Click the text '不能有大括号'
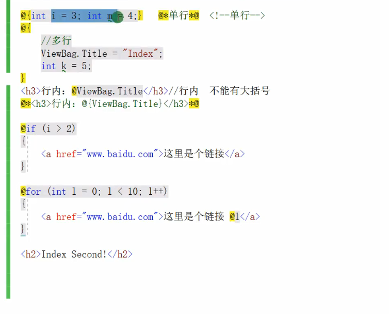 [x=240, y=91]
